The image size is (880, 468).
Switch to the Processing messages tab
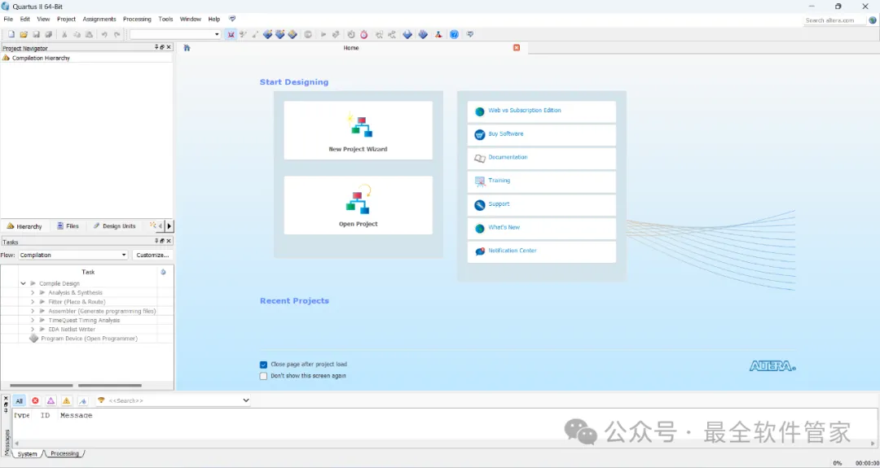click(64, 453)
